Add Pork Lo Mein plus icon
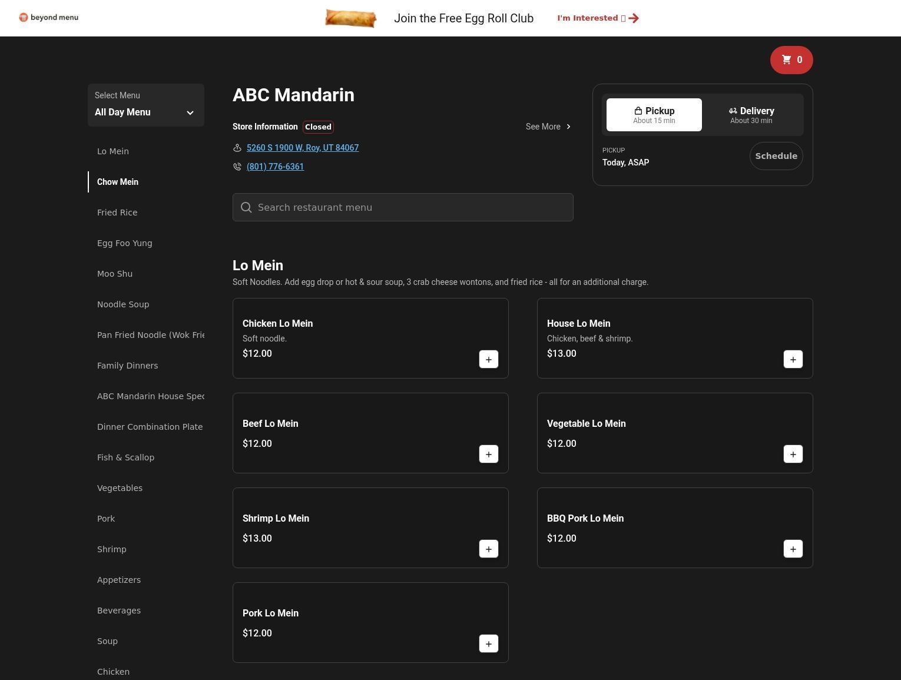Screen dimensions: 901x680 coord(488,644)
